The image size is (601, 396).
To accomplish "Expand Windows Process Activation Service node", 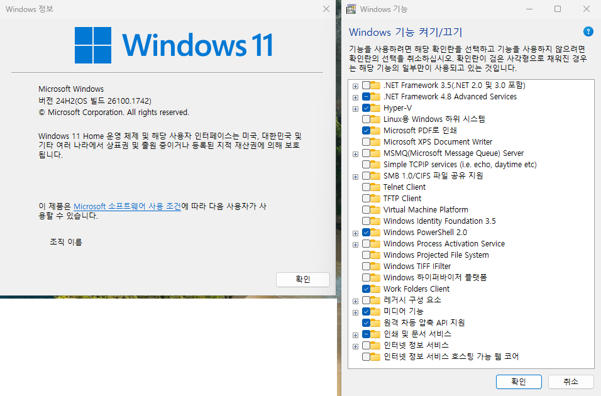I will [x=355, y=245].
